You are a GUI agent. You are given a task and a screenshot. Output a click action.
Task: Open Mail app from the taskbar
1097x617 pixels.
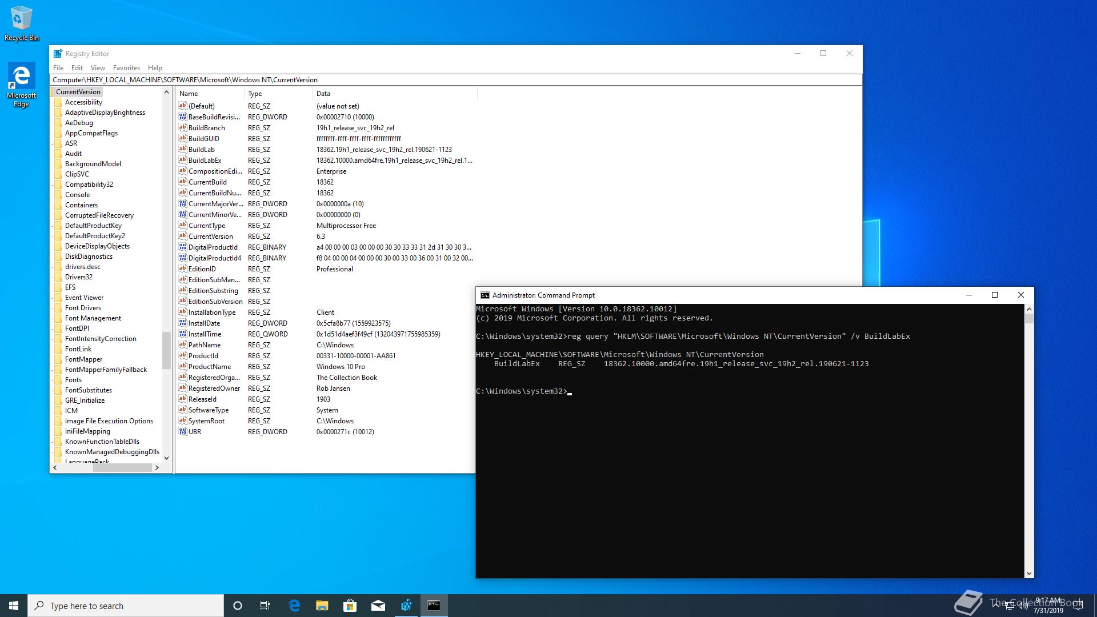coord(378,606)
